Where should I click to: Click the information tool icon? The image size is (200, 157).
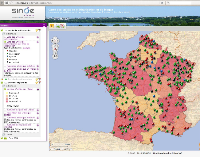point(52,26)
